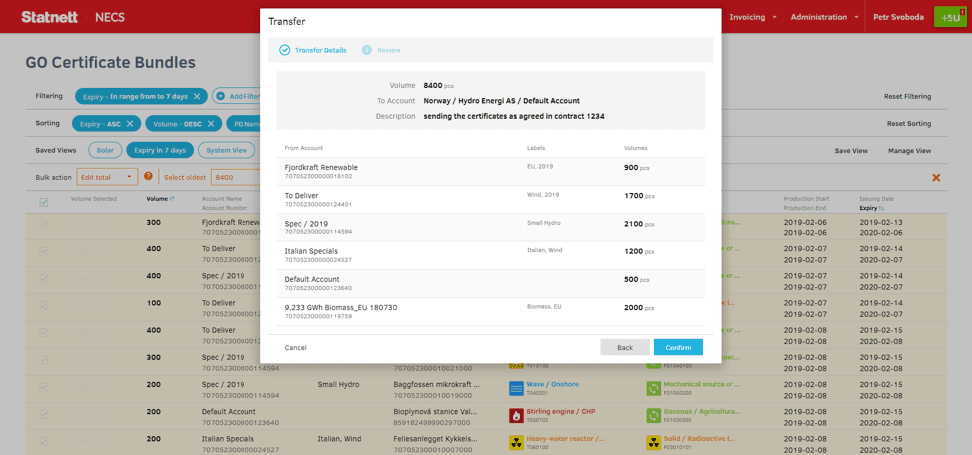The width and height of the screenshot is (972, 455).
Task: Expand the Administration menu
Action: [824, 17]
